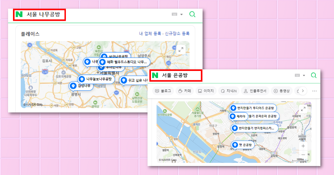Click 망원역 label on 은공방 map
The width and height of the screenshot is (334, 175).
click(216, 134)
